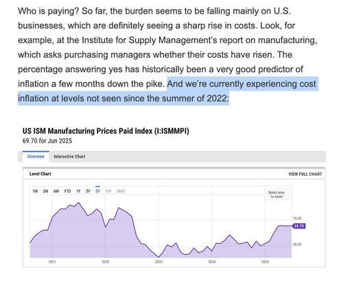343x284 pixels.
Task: Switch chart to 3Y range
Action: (88, 191)
